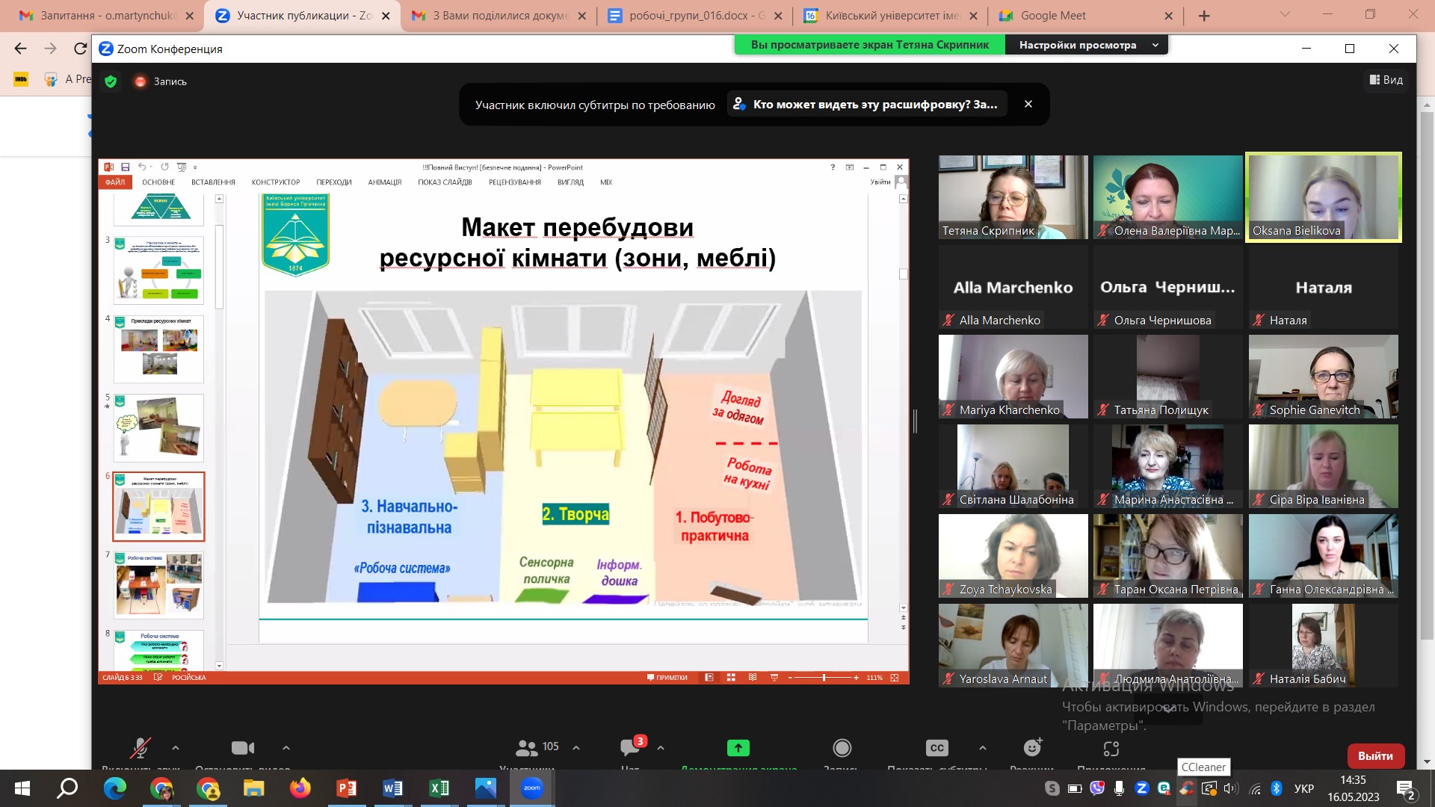Click the record button icon
Screen dimensions: 1435x807
click(842, 747)
